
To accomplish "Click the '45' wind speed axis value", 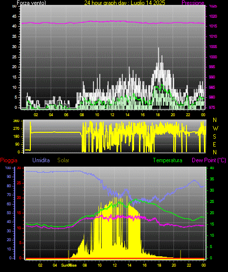I will tap(14, 17).
